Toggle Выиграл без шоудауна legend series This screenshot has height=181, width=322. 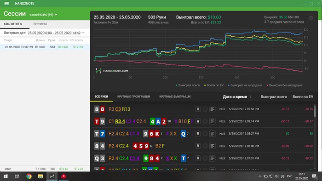point(284,85)
